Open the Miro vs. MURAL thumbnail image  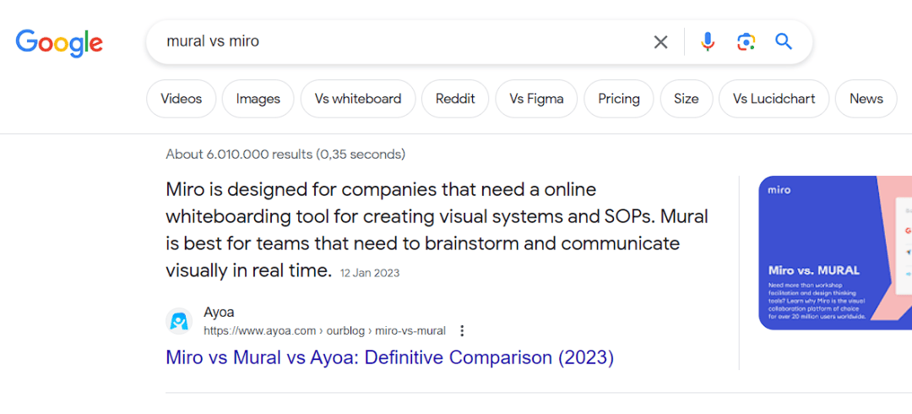[835, 253]
